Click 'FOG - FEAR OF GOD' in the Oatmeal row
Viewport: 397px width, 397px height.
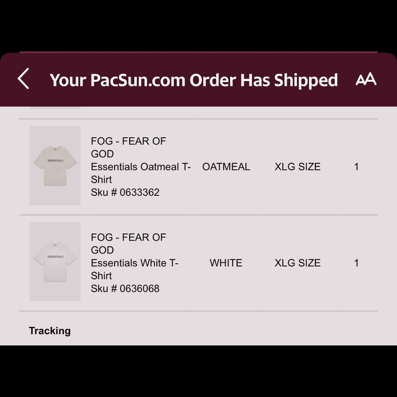tap(128, 147)
